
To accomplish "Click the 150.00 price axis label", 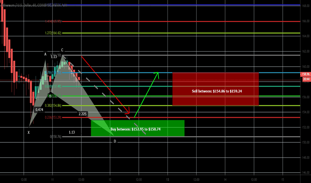I will (306, 142).
